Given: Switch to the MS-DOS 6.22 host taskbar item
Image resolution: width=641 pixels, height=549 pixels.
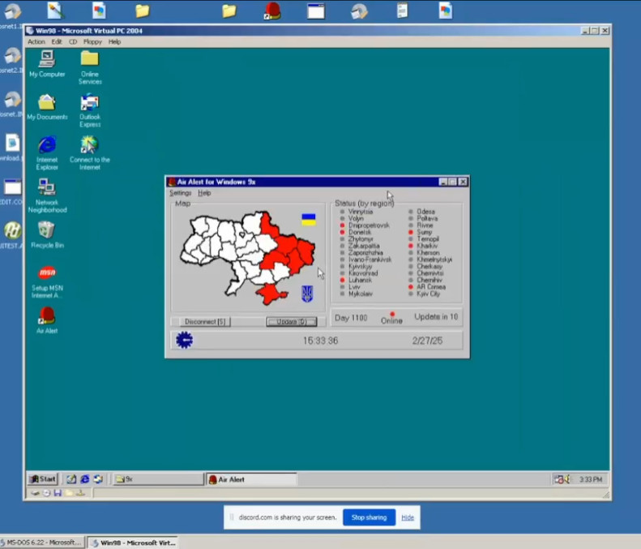Looking at the screenshot, I should pyautogui.click(x=42, y=543).
